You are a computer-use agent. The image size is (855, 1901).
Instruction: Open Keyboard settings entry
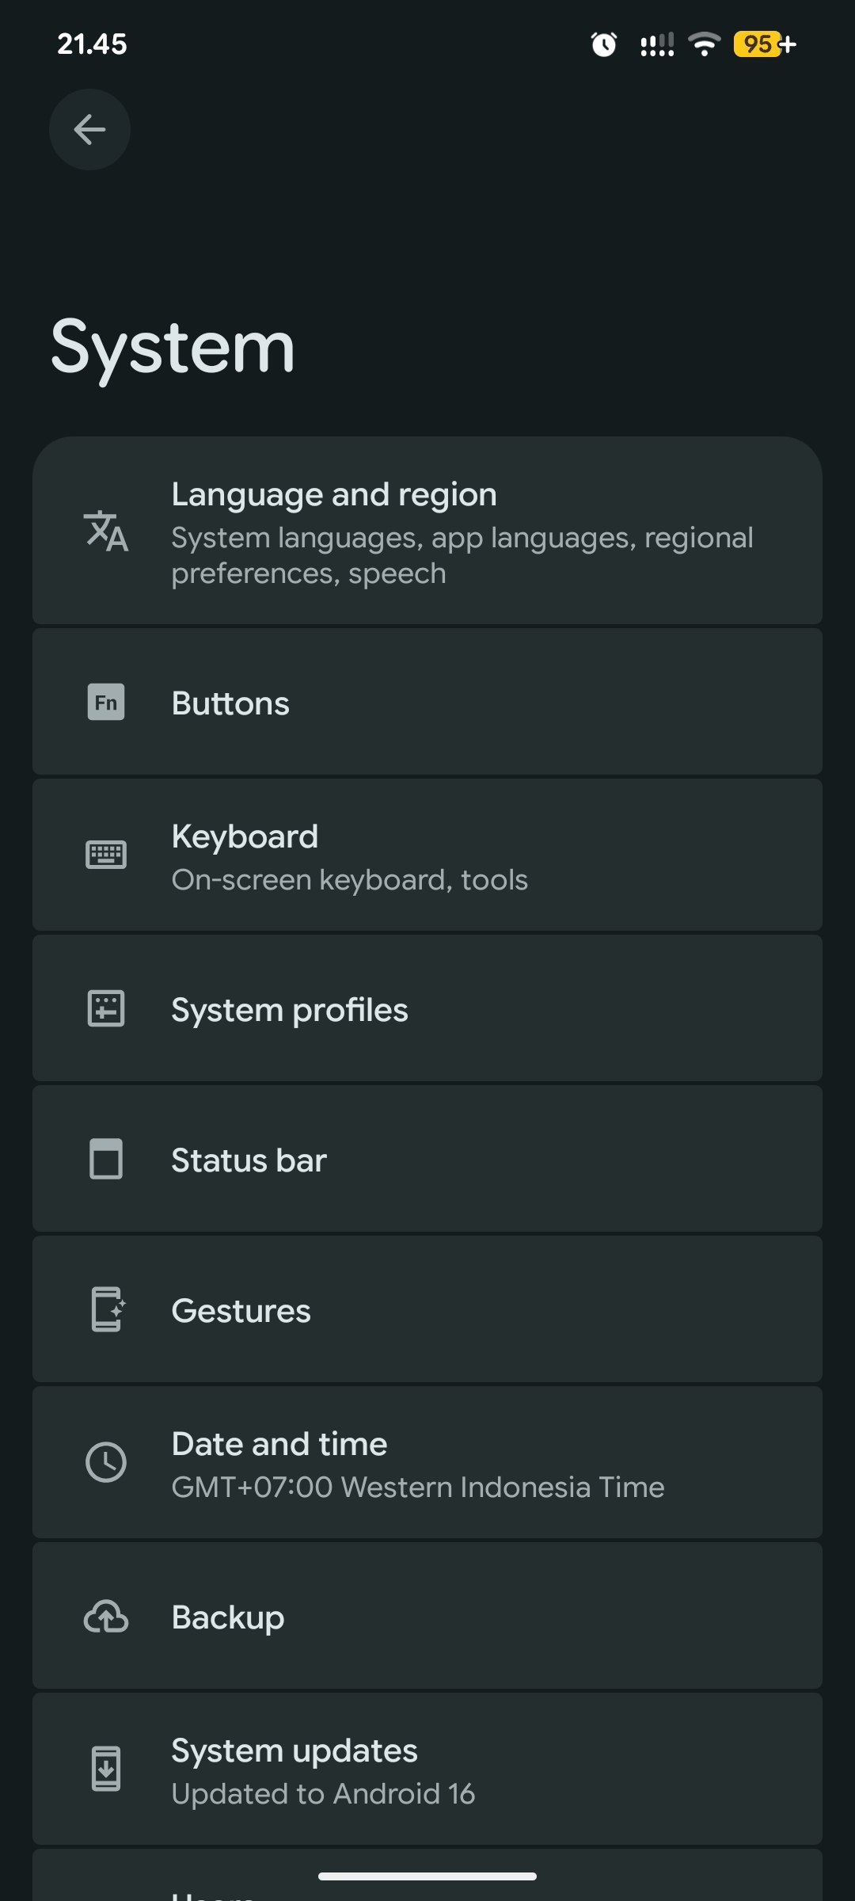(427, 855)
